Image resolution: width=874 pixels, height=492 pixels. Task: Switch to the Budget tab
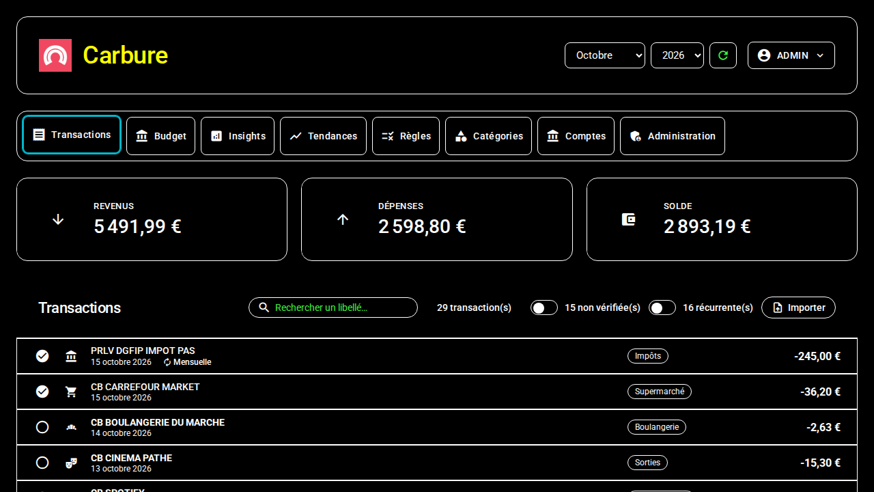(160, 136)
